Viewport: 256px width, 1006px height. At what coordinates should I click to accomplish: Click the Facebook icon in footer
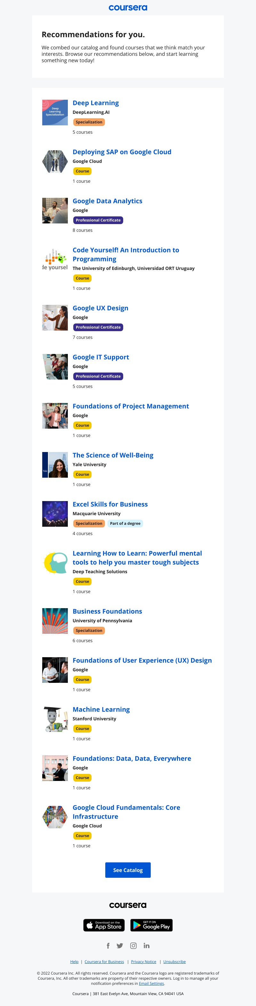(x=108, y=945)
